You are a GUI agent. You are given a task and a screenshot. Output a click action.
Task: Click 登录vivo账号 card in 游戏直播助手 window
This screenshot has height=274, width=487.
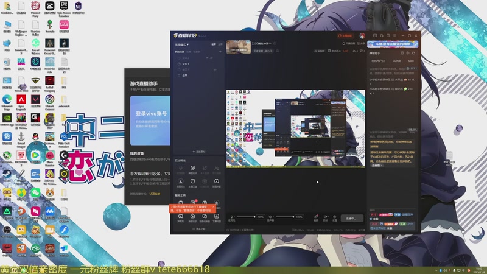150,121
